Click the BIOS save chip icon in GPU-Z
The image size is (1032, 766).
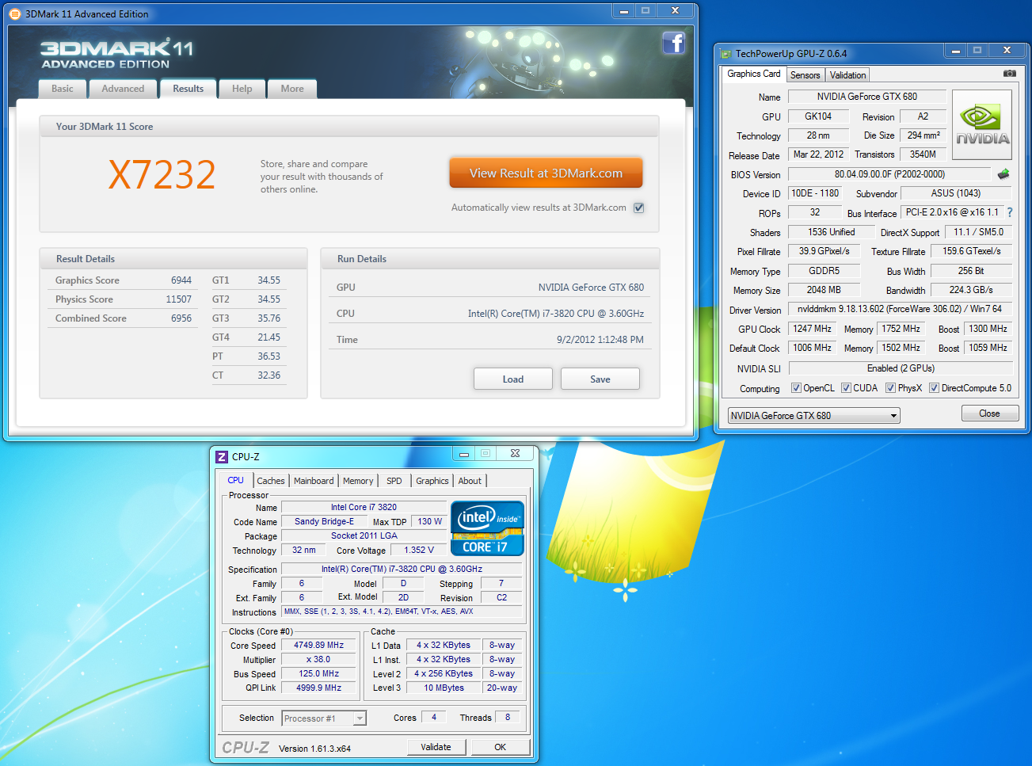point(1003,174)
